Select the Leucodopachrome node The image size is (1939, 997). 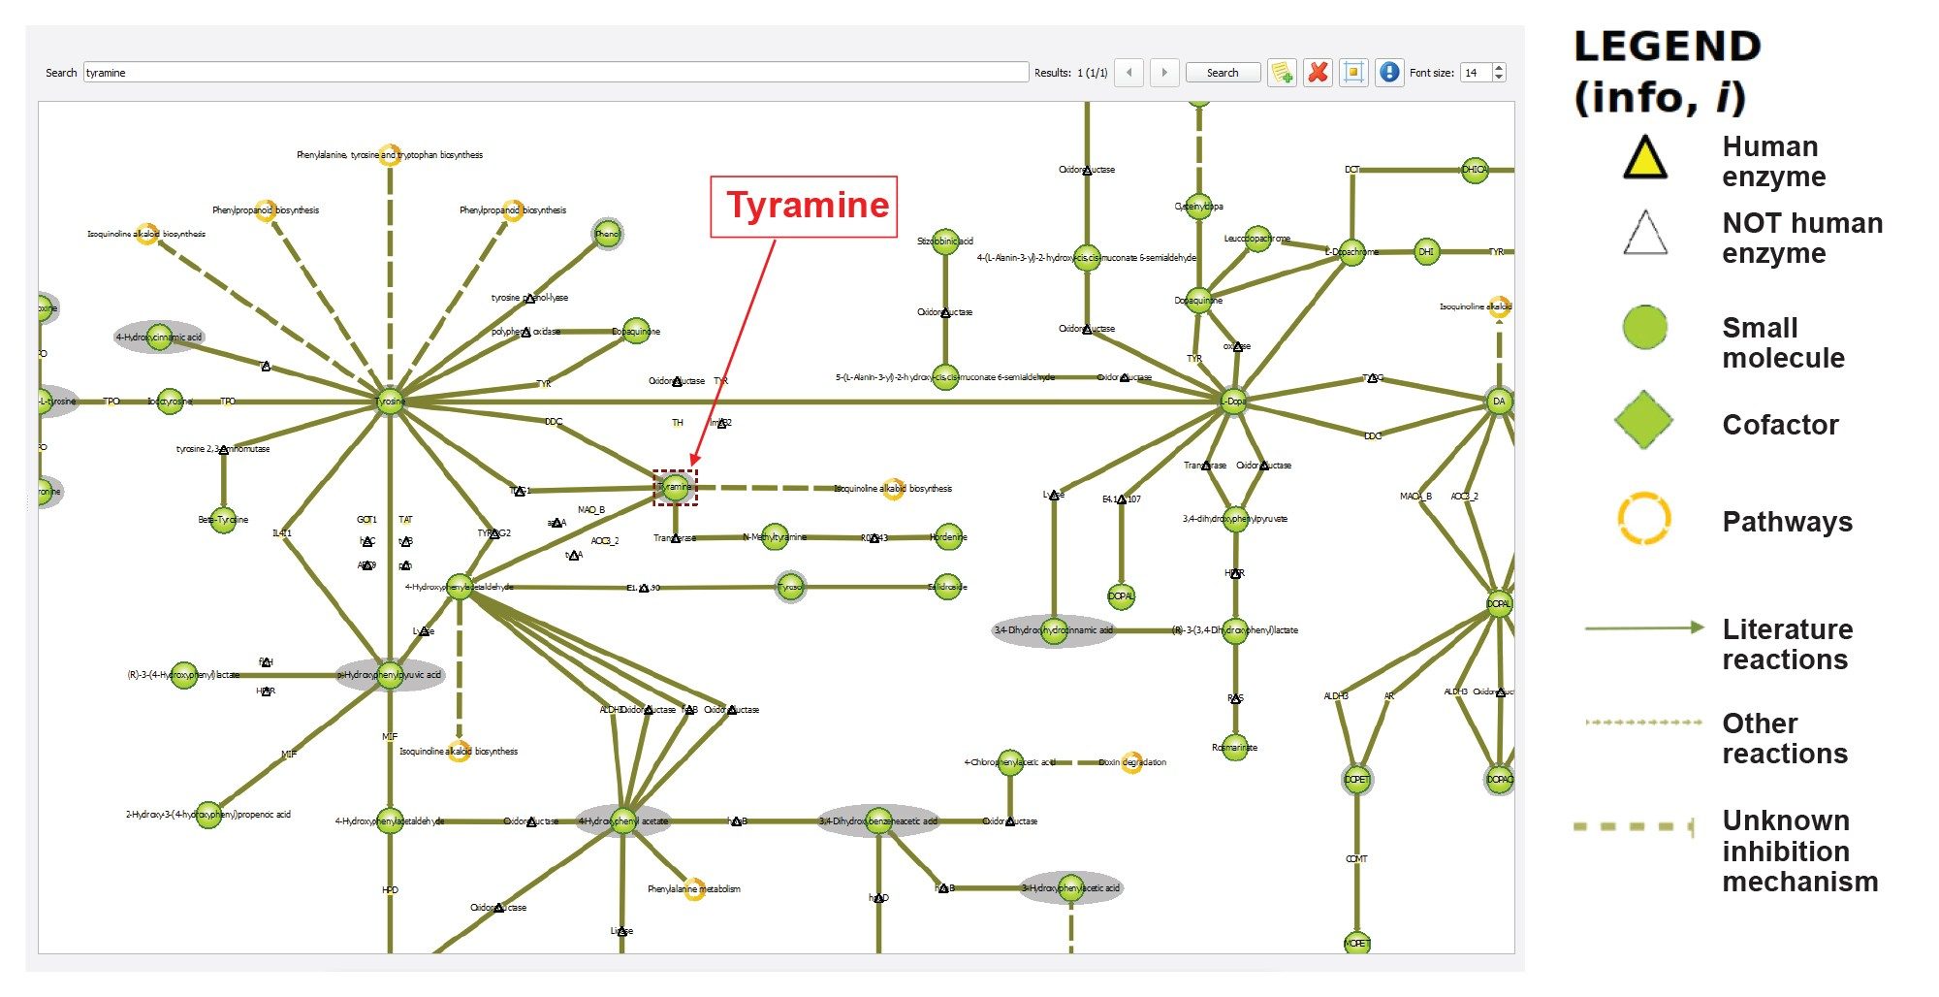1257,239
